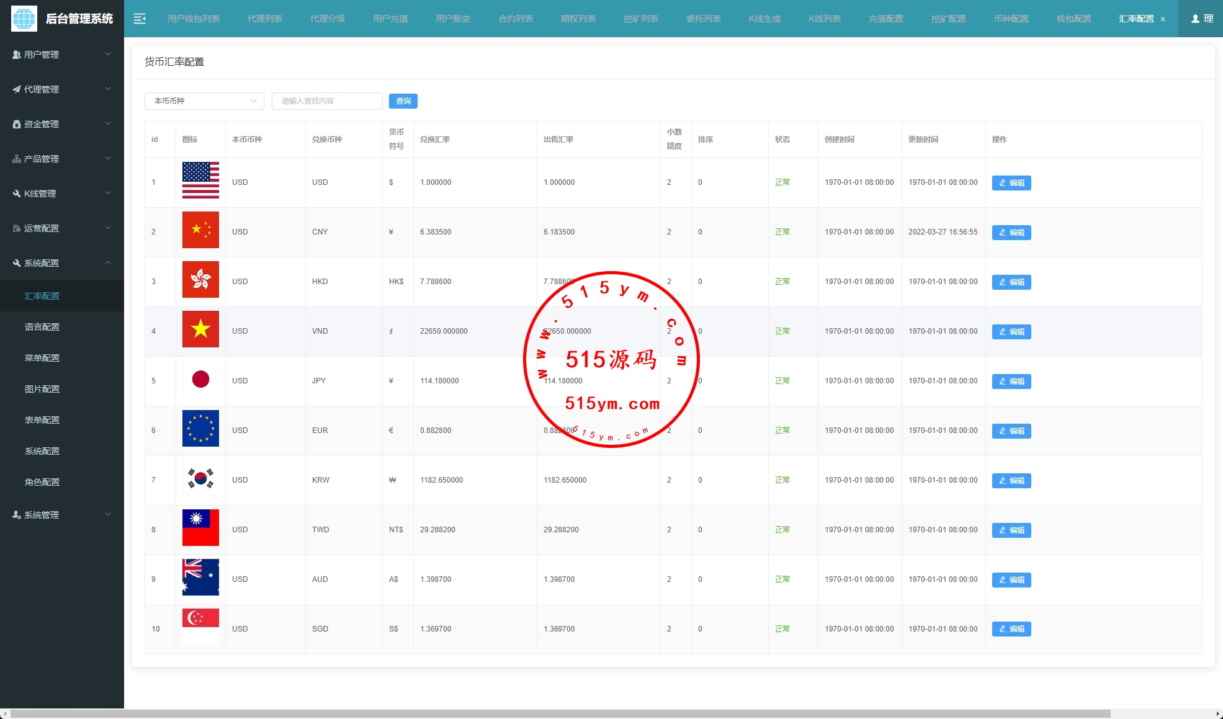Switch to the 币种配置 tab

(1011, 19)
